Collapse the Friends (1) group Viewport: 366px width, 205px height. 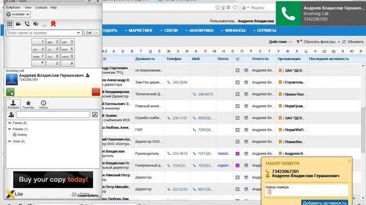[x=10, y=129]
